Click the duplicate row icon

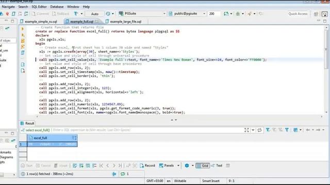click(x=88, y=165)
